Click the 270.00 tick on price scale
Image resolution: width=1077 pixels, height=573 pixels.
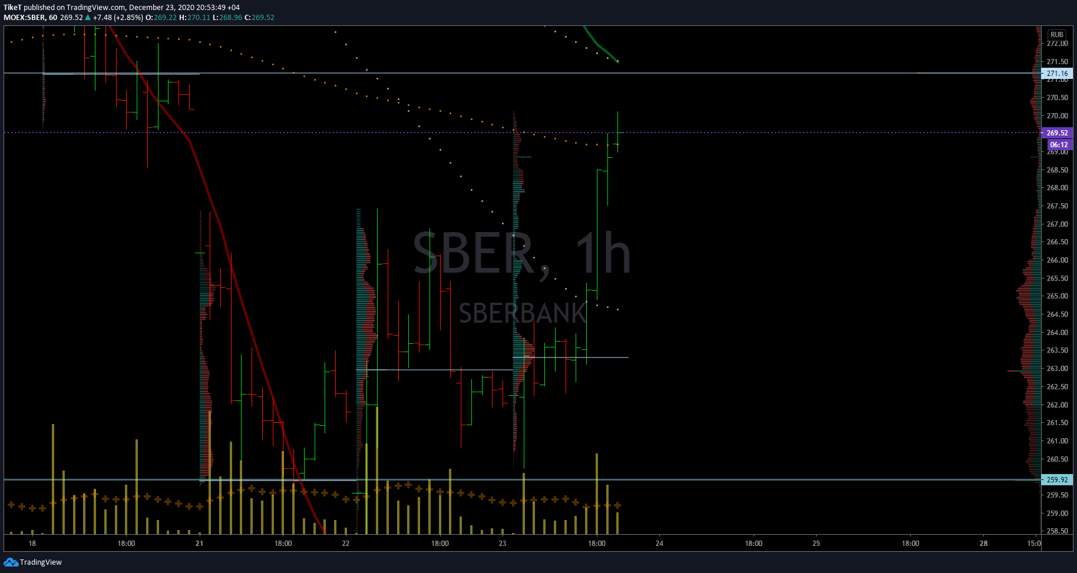1057,116
